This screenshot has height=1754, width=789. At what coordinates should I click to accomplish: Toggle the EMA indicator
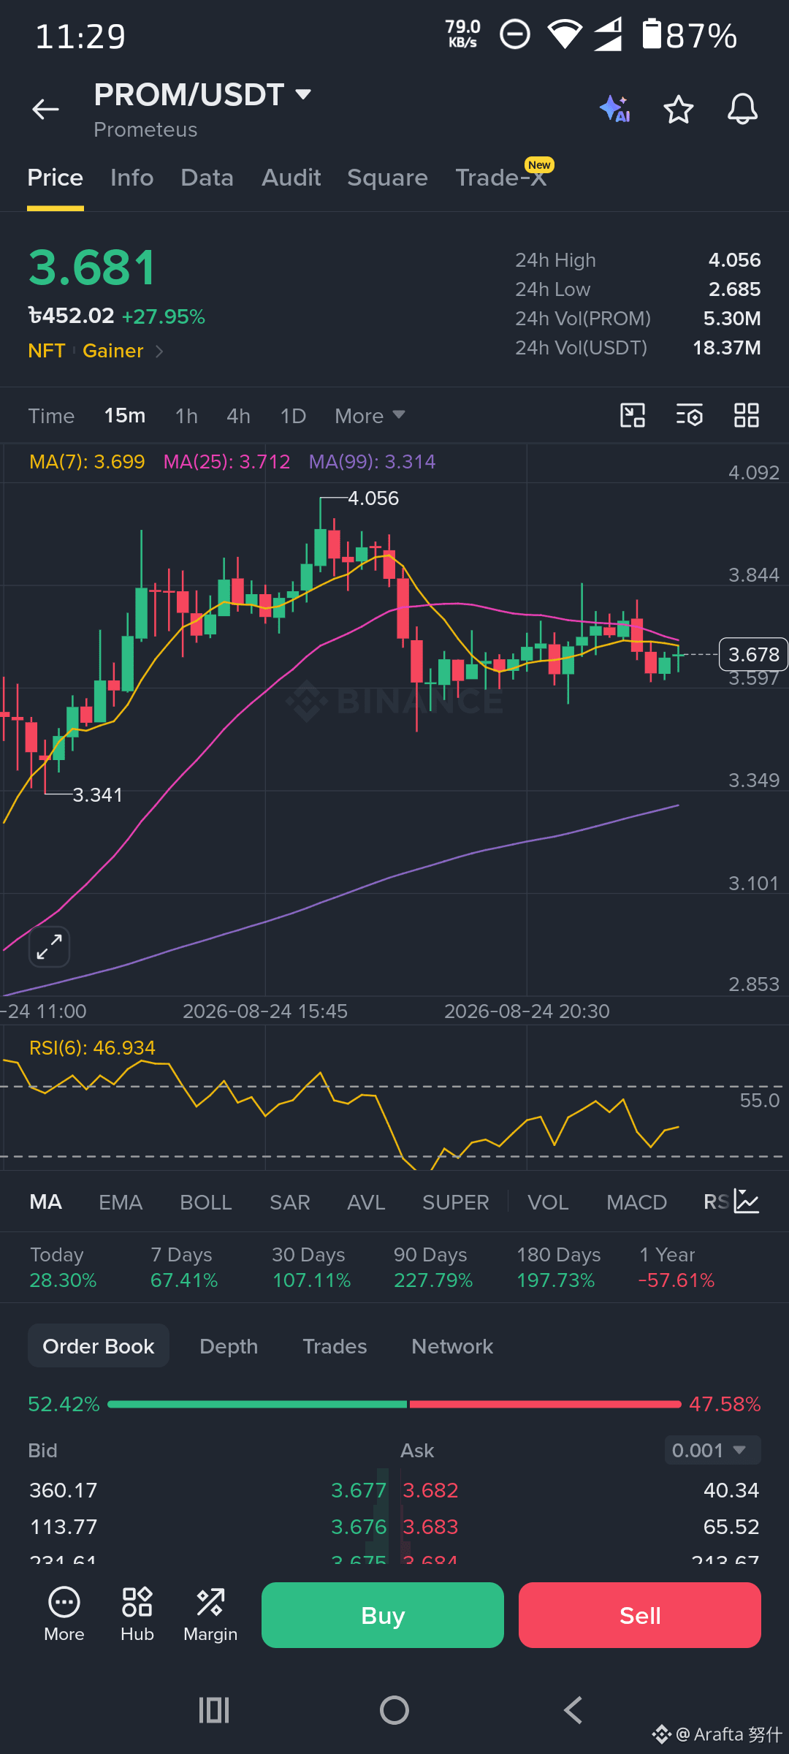coord(121,1202)
